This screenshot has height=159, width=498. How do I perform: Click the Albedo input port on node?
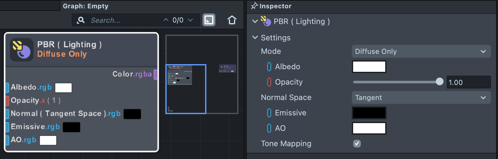click(x=7, y=87)
